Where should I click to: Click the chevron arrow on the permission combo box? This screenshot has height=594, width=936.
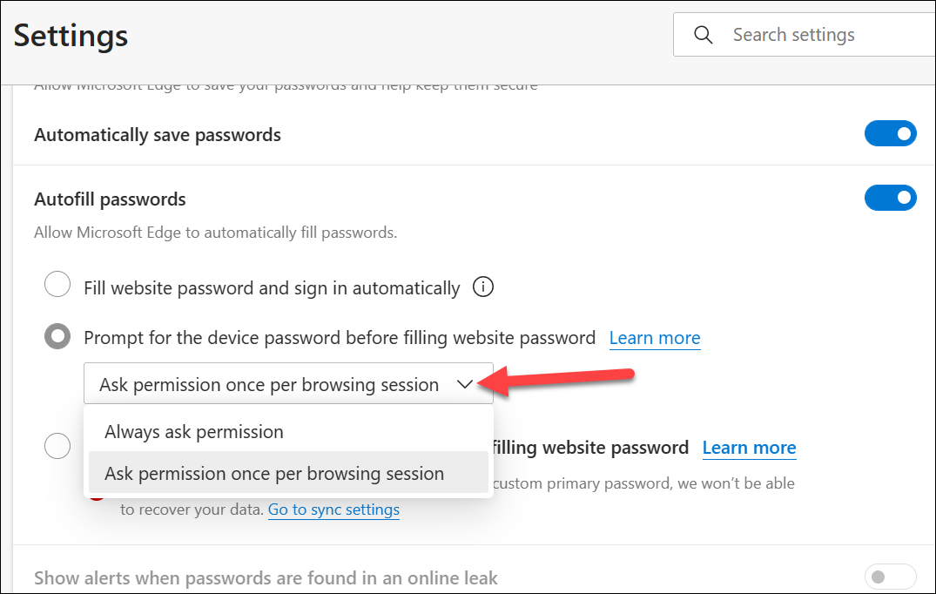(x=465, y=384)
